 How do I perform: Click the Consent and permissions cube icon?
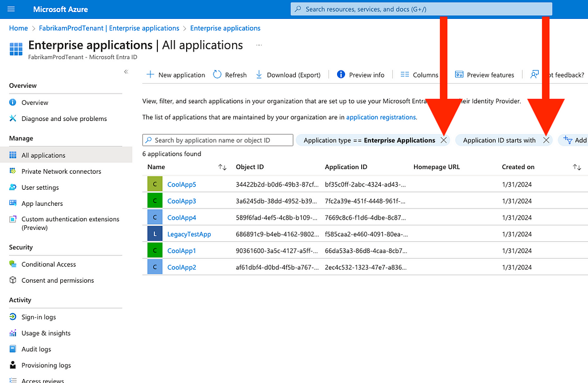coord(13,280)
